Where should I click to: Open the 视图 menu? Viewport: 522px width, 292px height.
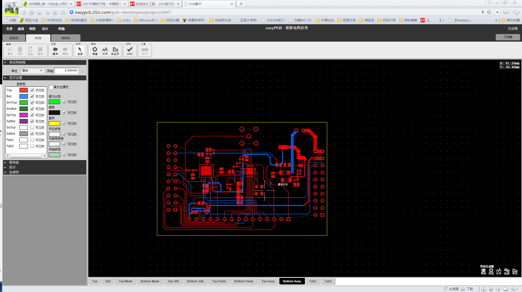(32, 29)
